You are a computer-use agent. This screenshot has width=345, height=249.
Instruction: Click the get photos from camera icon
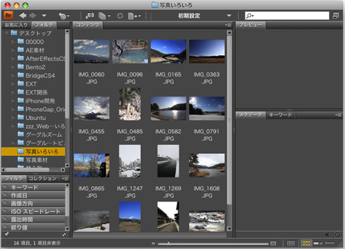90,16
